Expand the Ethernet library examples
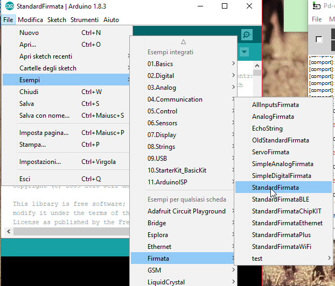 pyautogui.click(x=183, y=247)
